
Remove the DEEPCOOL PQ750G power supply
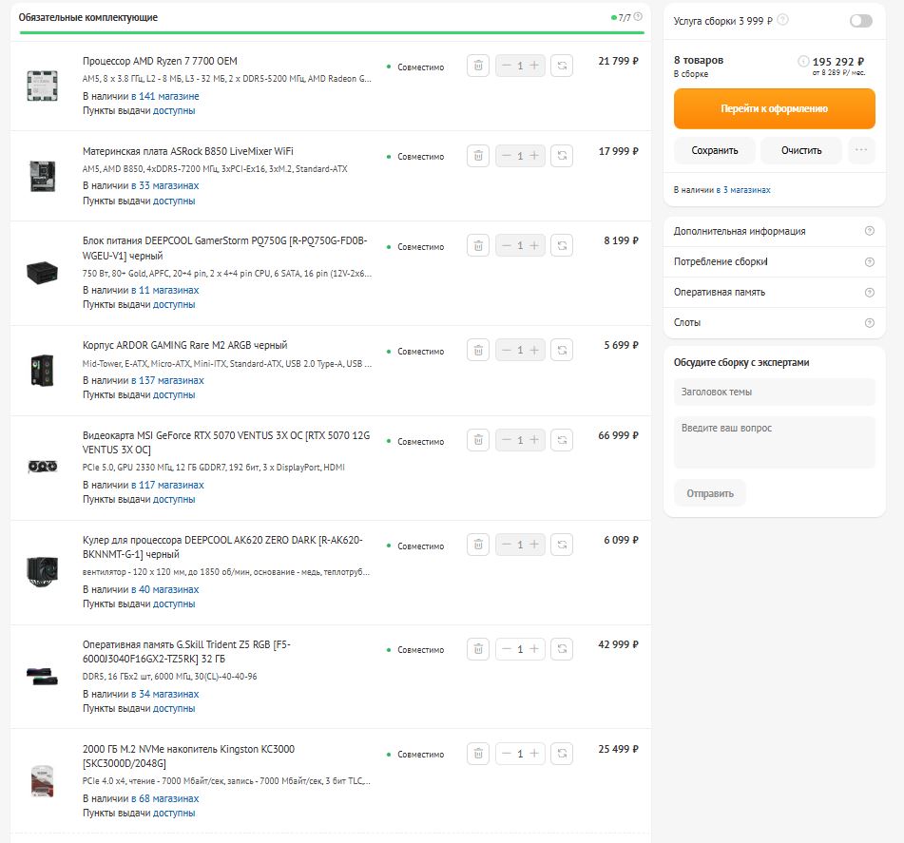click(x=478, y=246)
